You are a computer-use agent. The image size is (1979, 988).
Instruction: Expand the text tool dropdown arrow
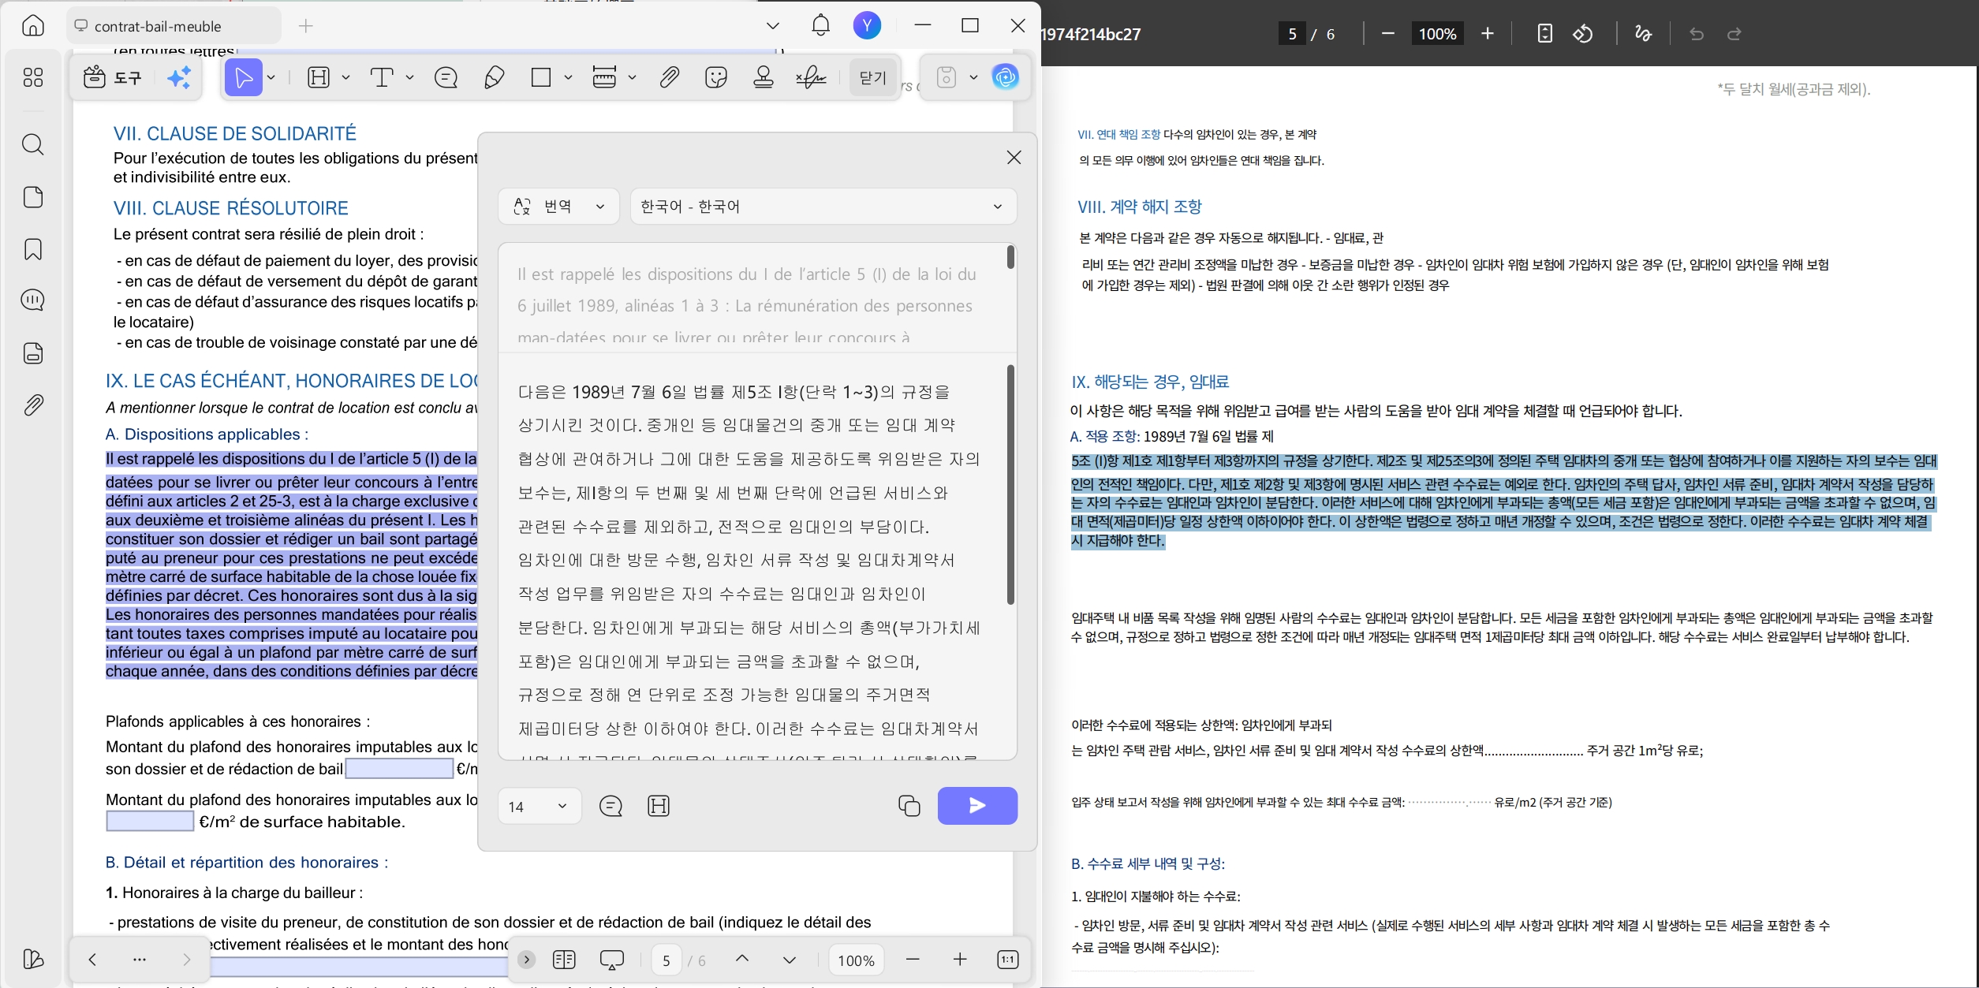(409, 77)
